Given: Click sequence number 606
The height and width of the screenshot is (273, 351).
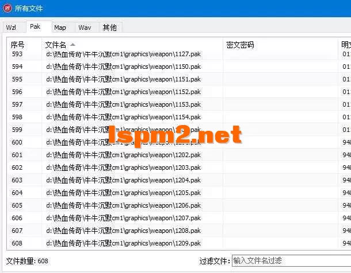Looking at the screenshot, I should tap(17, 218).
